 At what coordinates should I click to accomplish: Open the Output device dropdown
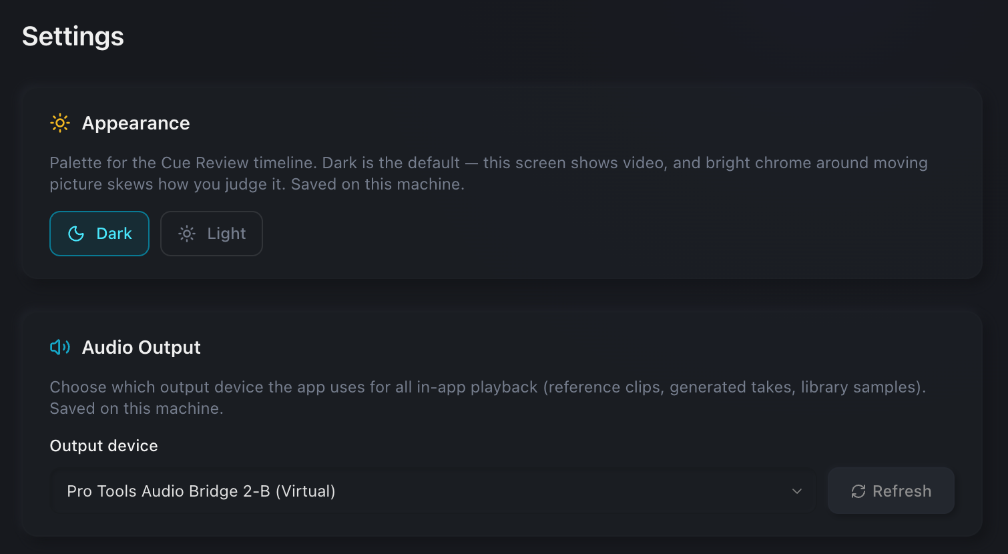[x=433, y=491]
